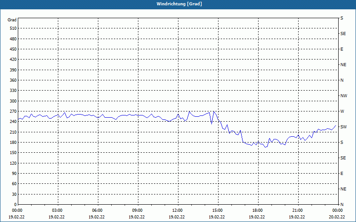
Task: Select the 300 y-axis label
Action: (13, 101)
